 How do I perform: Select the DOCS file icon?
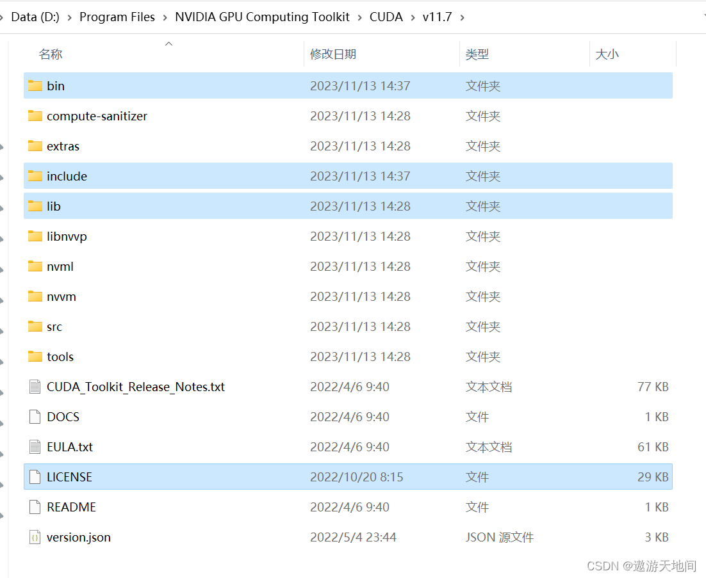pyautogui.click(x=35, y=417)
